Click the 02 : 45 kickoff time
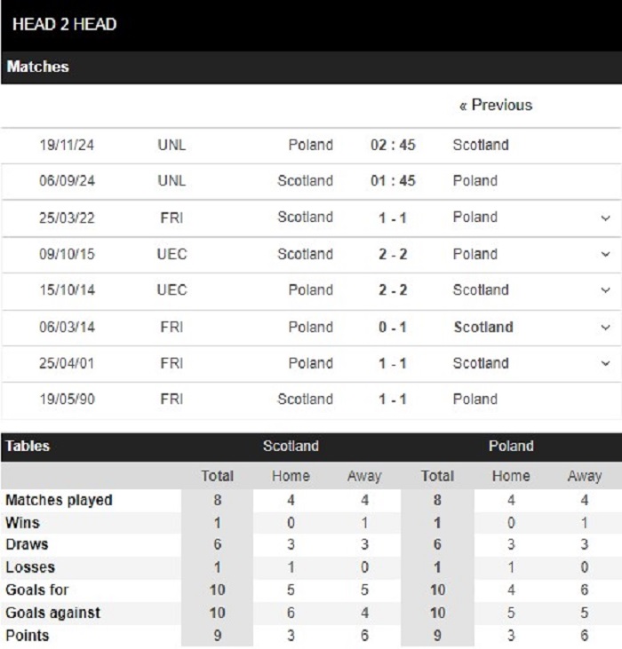 393,146
